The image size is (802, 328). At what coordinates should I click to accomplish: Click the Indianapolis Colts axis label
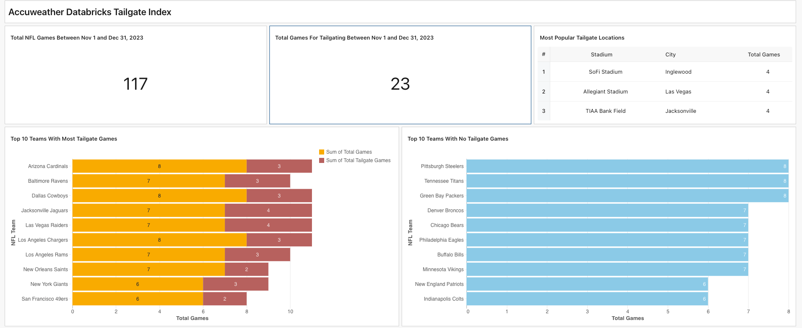click(x=444, y=299)
